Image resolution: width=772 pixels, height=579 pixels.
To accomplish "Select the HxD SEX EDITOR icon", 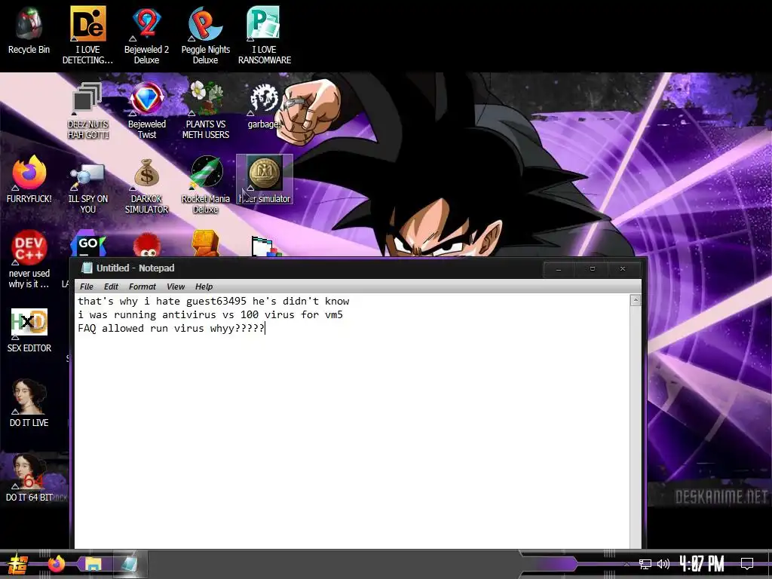I will coord(29,330).
